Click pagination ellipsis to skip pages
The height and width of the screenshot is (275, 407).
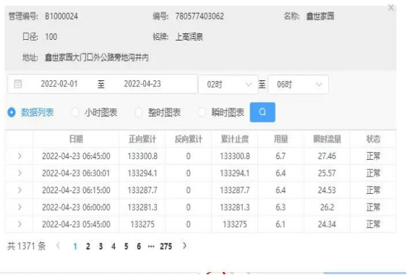(x=151, y=246)
